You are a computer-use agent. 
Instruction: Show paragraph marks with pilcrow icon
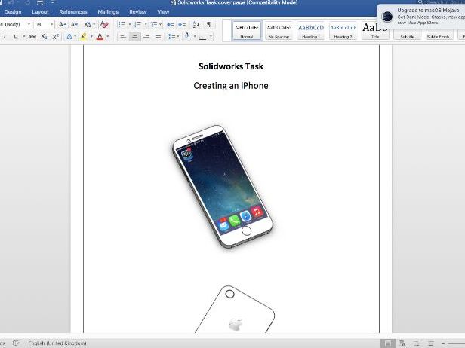[209, 24]
